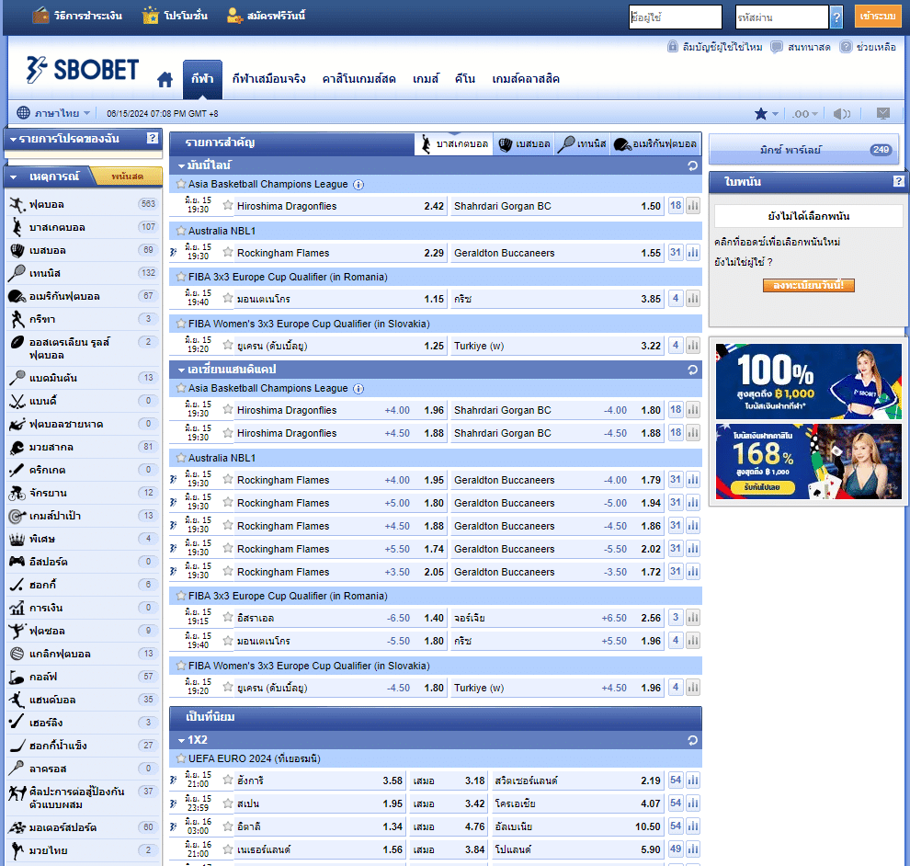Focus the password input field
This screenshot has width=910, height=866.
point(781,17)
